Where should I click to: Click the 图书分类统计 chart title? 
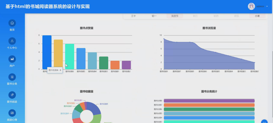pos(209,92)
